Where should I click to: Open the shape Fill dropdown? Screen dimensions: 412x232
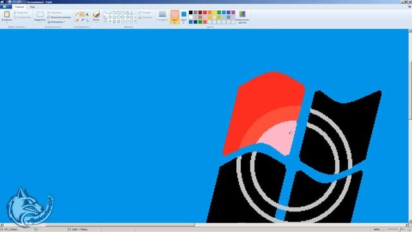point(145,17)
